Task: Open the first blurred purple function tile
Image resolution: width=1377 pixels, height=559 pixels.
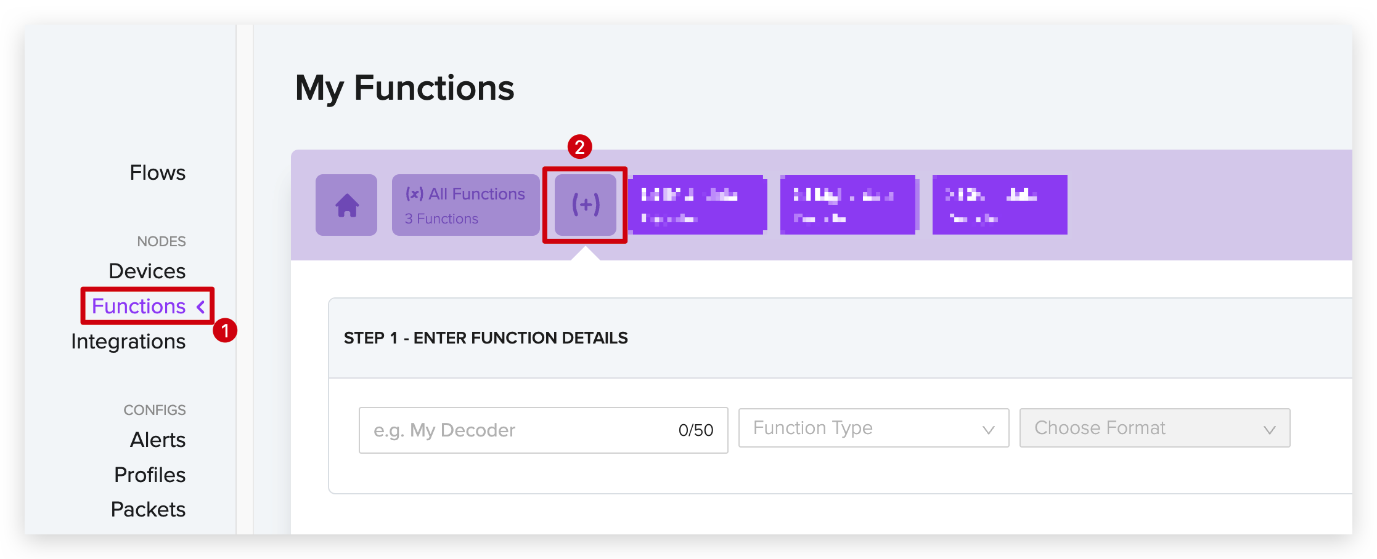Action: coord(697,205)
